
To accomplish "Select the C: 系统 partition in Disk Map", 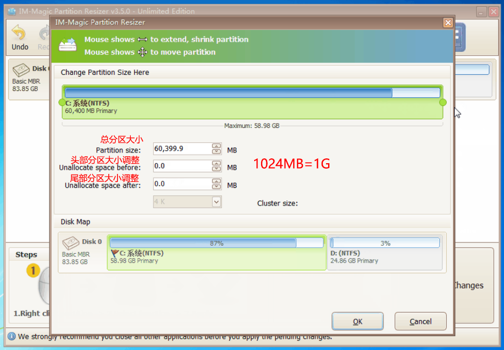I will (217, 253).
